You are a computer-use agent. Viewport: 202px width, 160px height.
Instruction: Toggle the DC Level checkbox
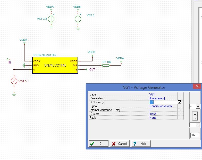(x=180, y=102)
